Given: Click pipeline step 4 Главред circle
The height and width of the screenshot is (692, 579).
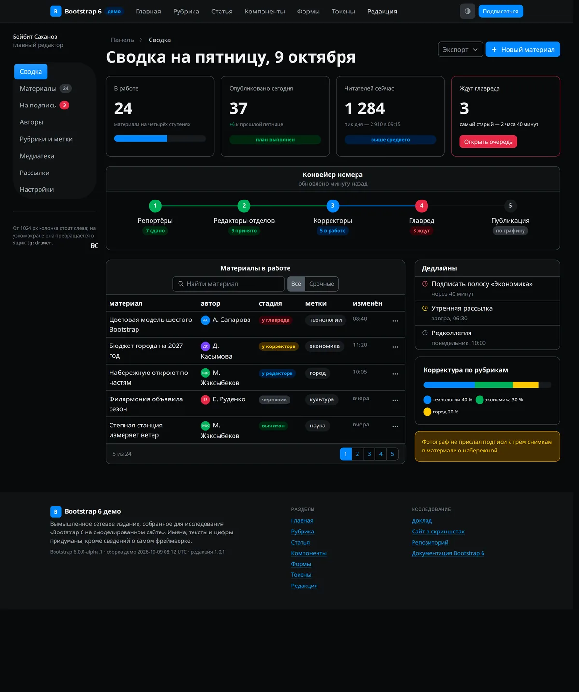Looking at the screenshot, I should click(422, 206).
